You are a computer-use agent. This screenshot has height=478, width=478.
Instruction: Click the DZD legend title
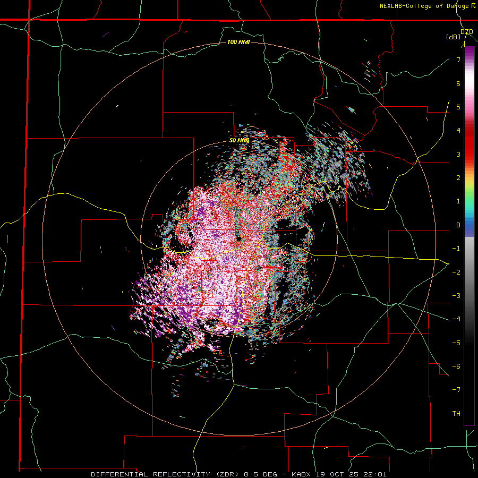(466, 32)
